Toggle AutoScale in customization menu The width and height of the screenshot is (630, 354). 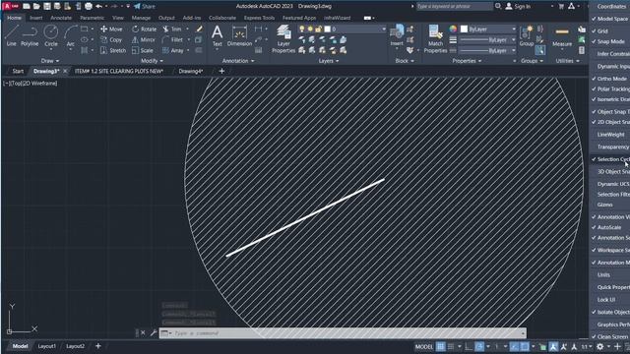[609, 227]
